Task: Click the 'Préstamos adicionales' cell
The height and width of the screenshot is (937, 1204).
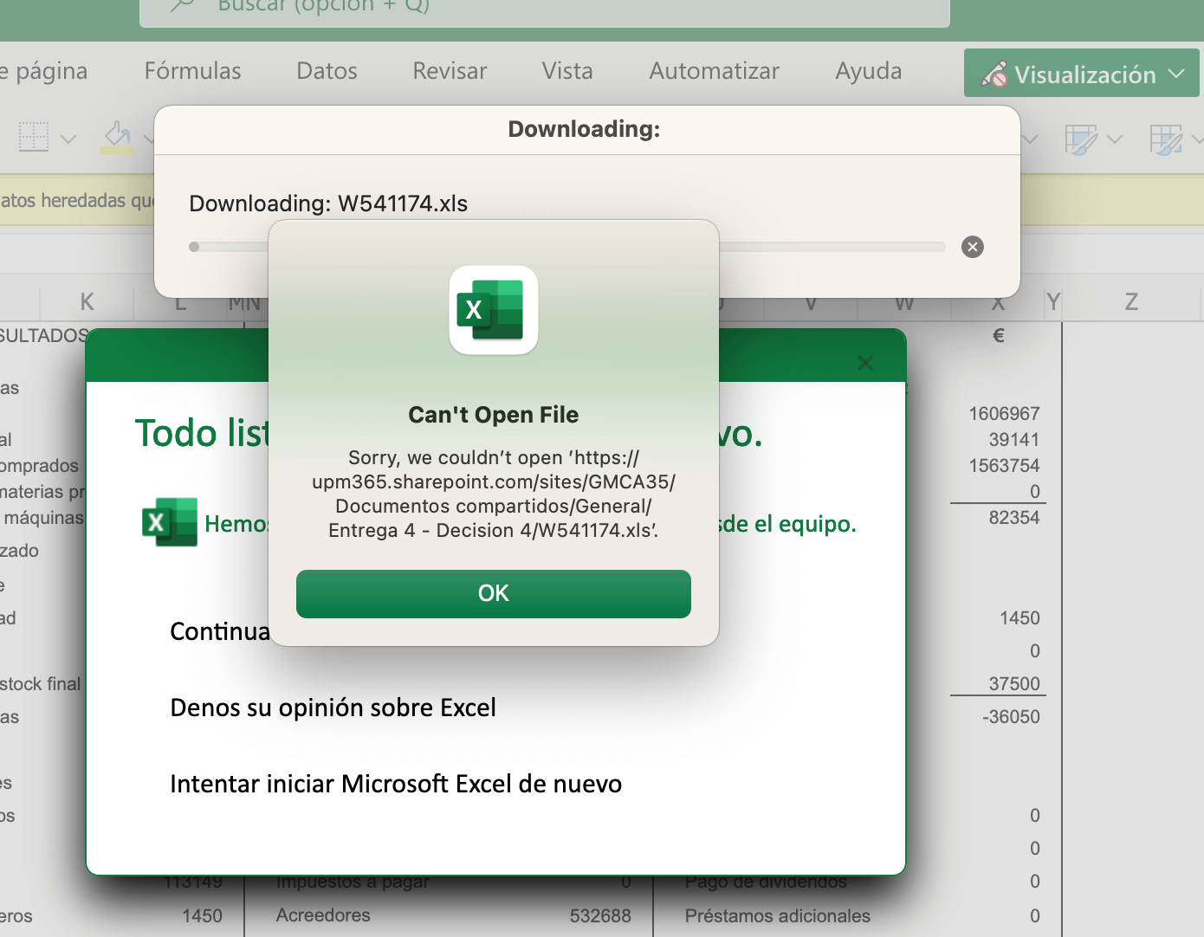Action: click(778, 916)
